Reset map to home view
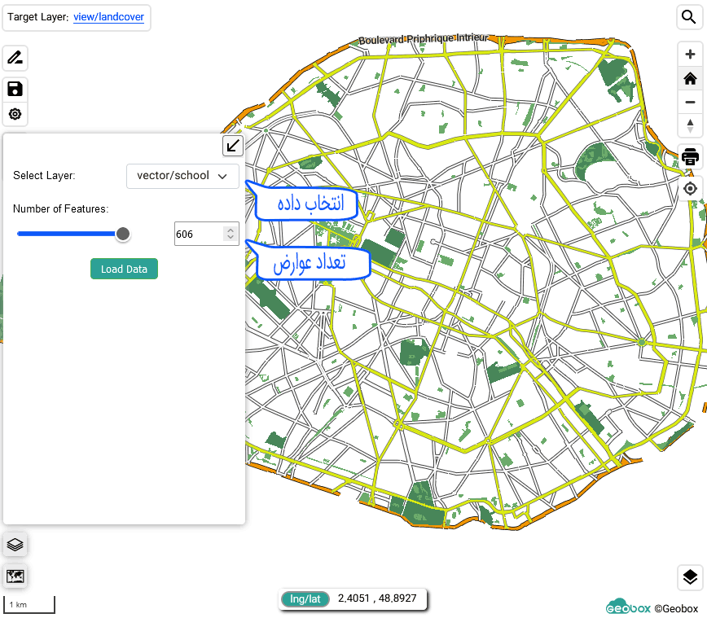The height and width of the screenshot is (618, 707). (690, 78)
